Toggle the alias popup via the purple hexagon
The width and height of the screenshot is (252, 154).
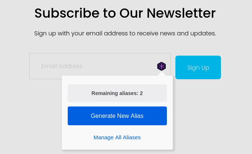(x=161, y=66)
